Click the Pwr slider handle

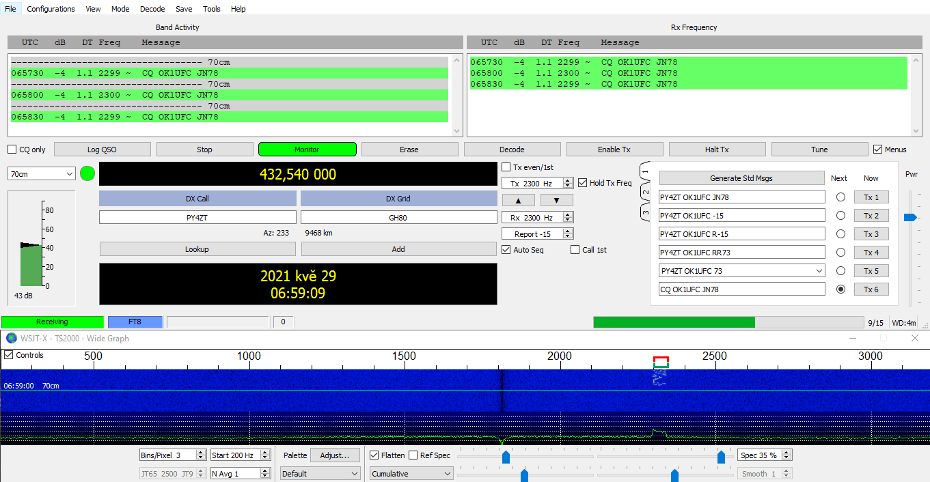tap(910, 217)
